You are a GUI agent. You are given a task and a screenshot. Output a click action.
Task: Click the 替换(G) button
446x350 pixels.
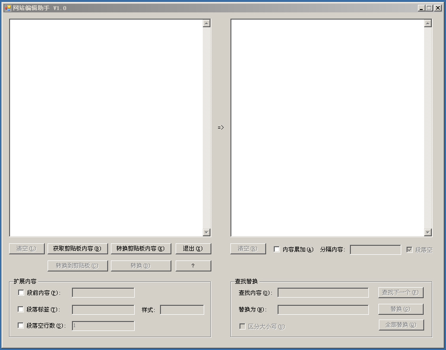click(401, 309)
